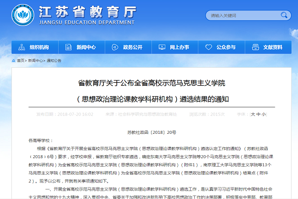This screenshot has width=298, height=199.
Task: Open the 文献资料 menu item
Action: 273,47
